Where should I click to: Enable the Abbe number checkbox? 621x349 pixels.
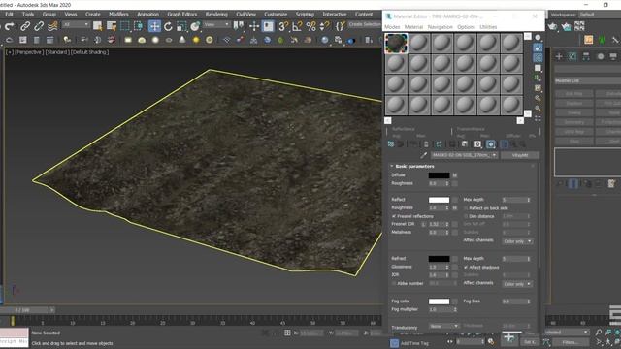tap(394, 283)
